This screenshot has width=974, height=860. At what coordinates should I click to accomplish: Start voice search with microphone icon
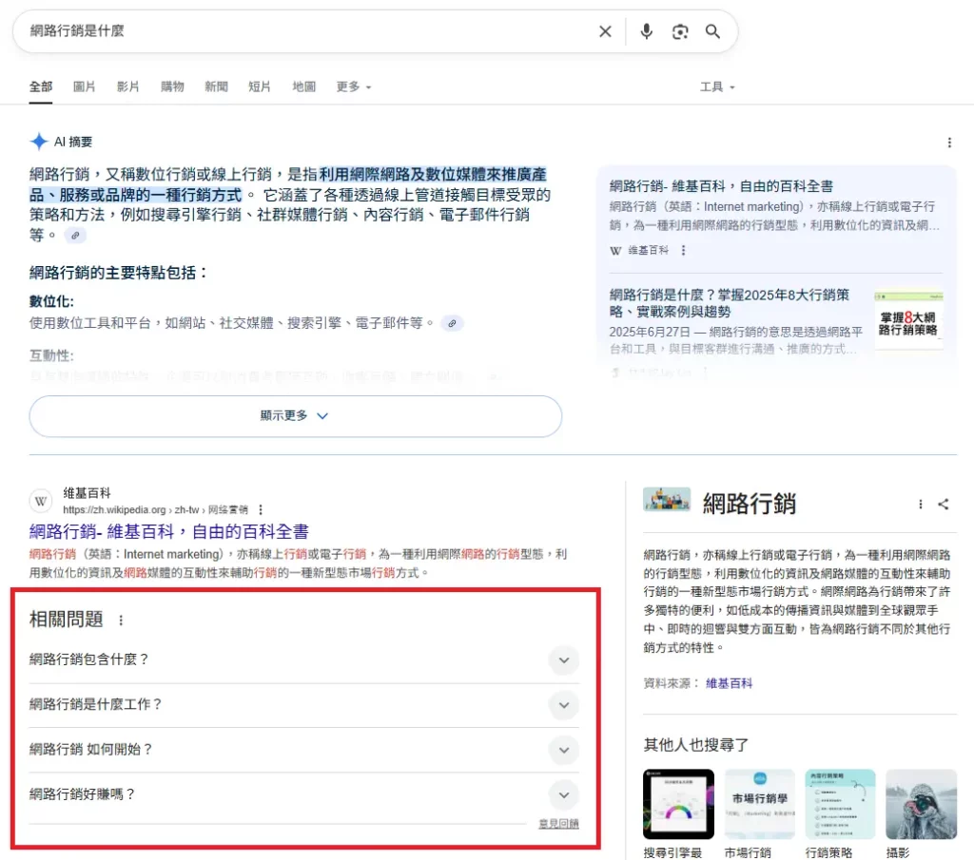[646, 31]
